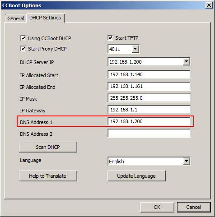Viewport: 215px width, 217px height.
Task: Click the IP Allocated Start field
Action: (x=149, y=74)
